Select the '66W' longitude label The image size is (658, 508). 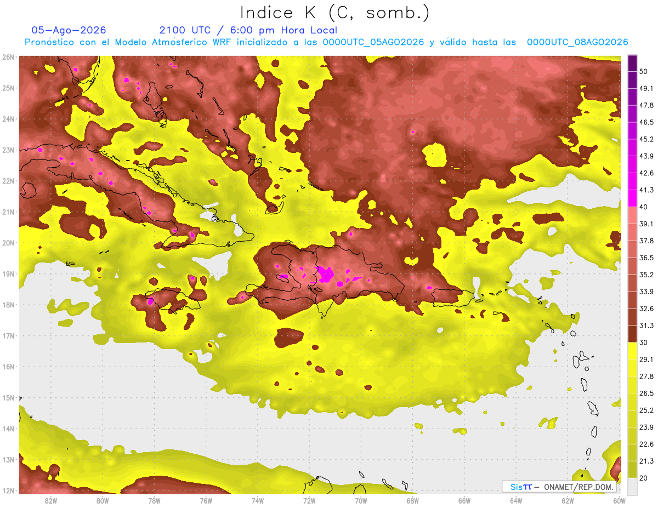[464, 501]
